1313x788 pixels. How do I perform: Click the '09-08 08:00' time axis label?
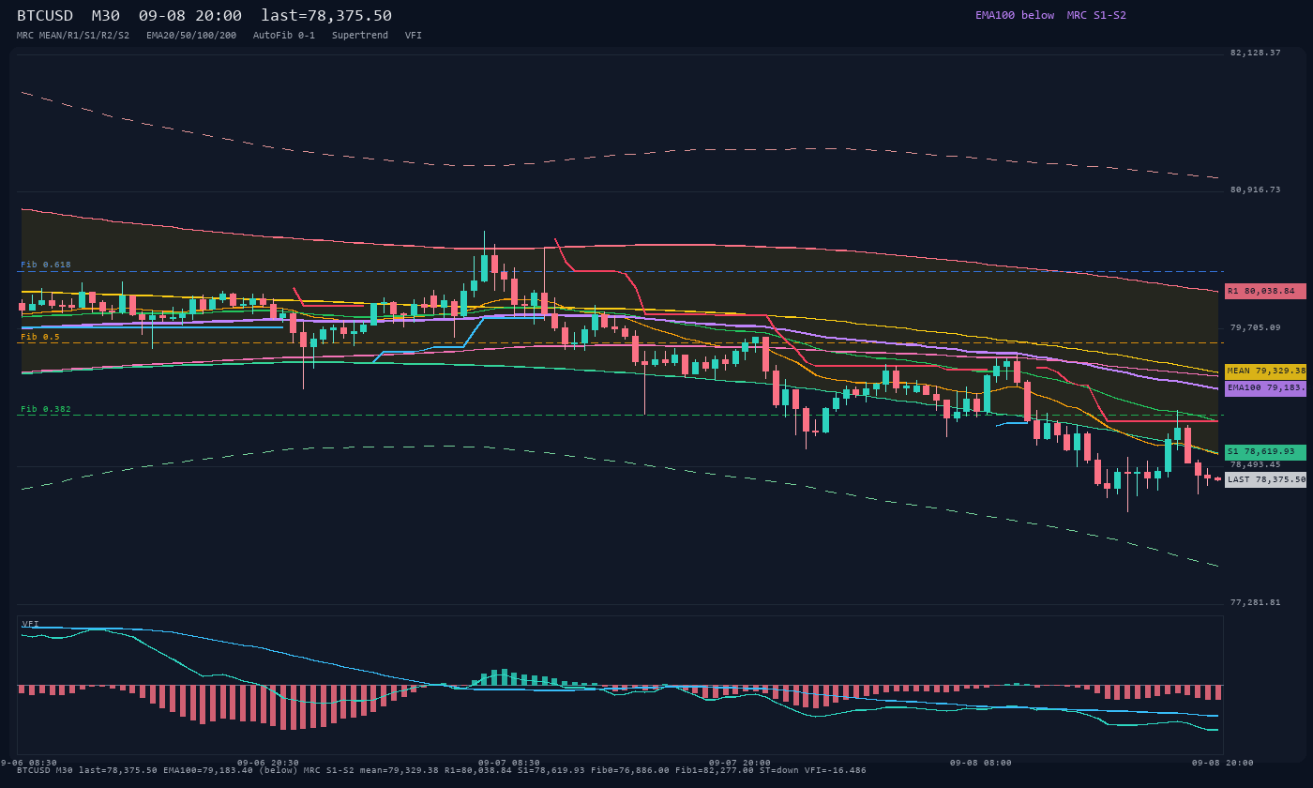pos(981,763)
